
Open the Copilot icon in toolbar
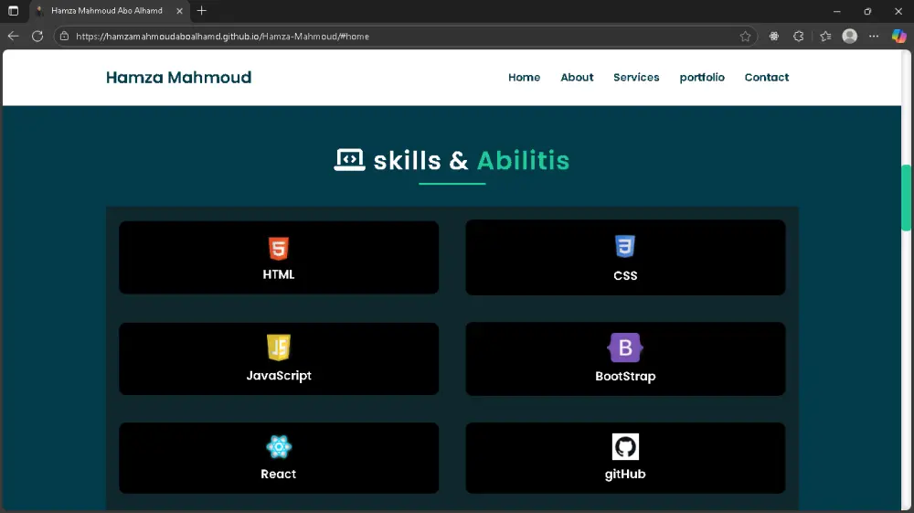[x=898, y=37]
